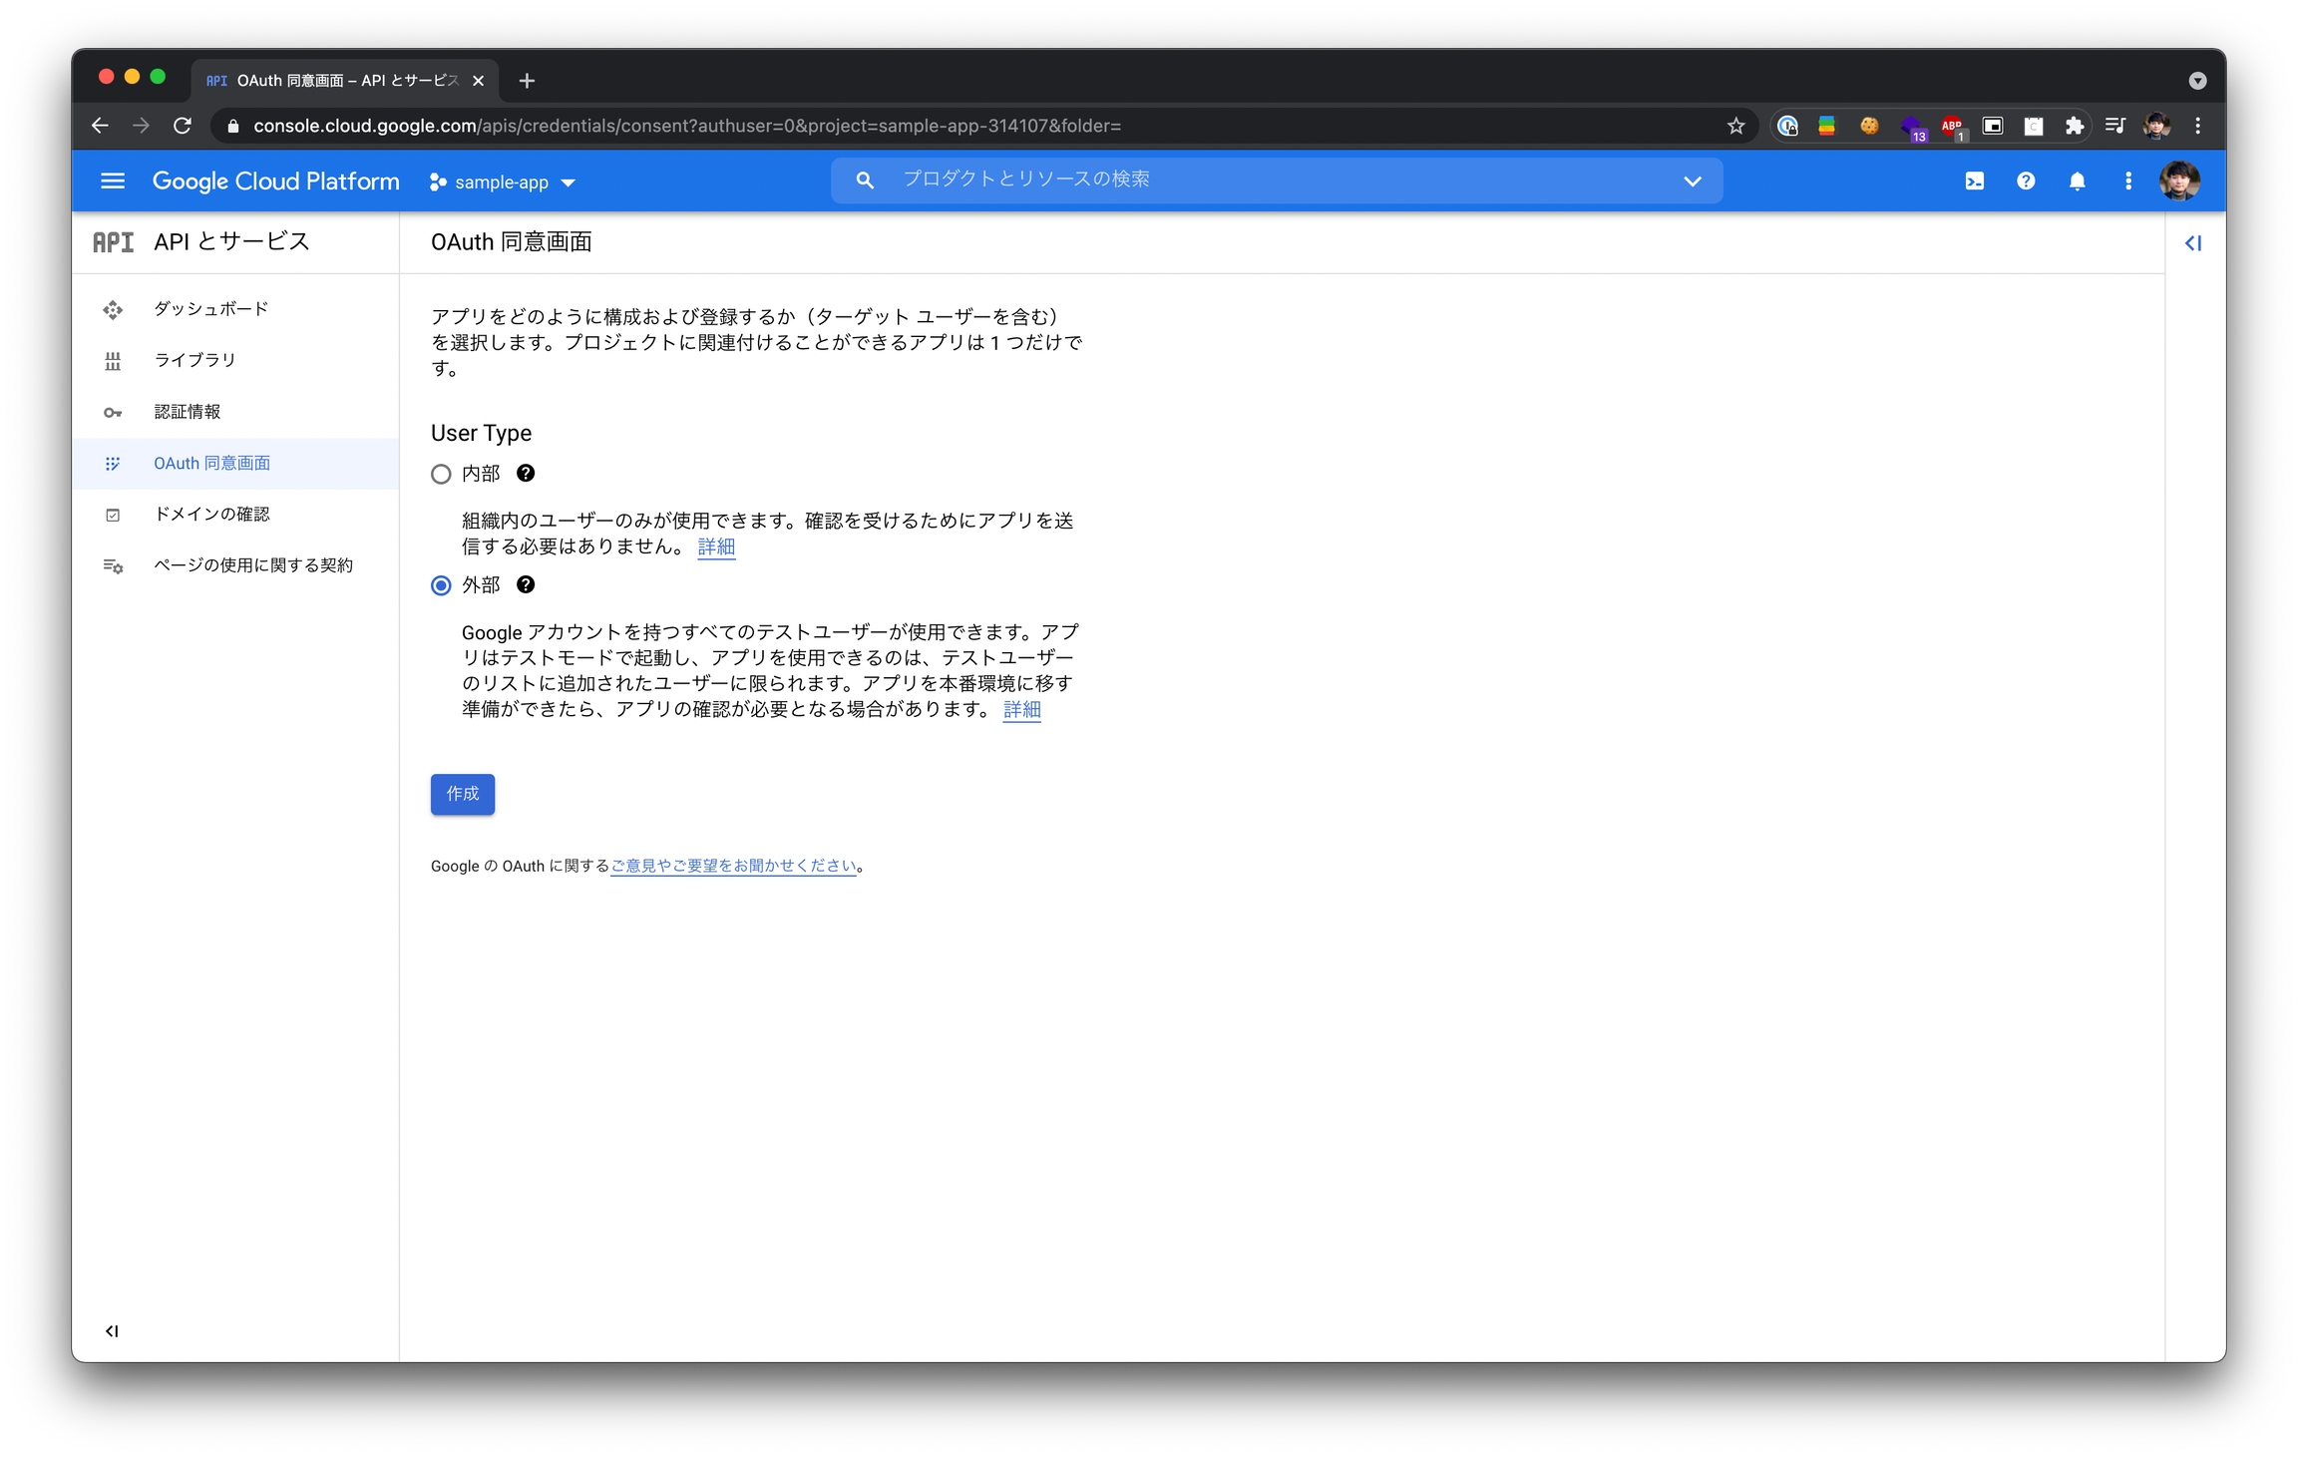Go to 認証情報 in sidebar
This screenshot has height=1457, width=2298.
188,412
